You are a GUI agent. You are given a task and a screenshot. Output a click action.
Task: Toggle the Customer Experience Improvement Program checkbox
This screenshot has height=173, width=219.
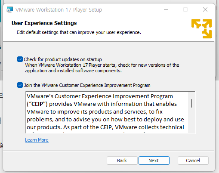pyautogui.click(x=20, y=85)
